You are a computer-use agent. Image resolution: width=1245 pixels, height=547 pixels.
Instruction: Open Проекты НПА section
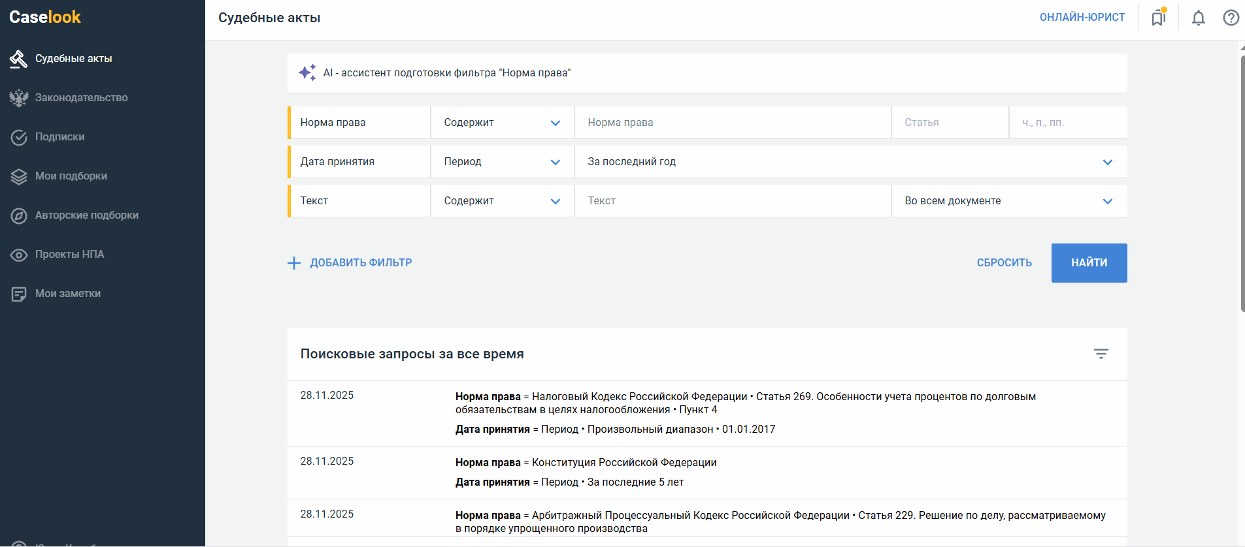point(69,255)
